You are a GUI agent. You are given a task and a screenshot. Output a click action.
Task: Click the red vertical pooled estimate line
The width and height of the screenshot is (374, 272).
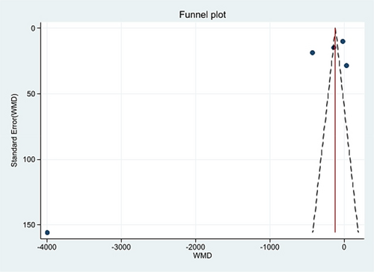[x=335, y=130]
